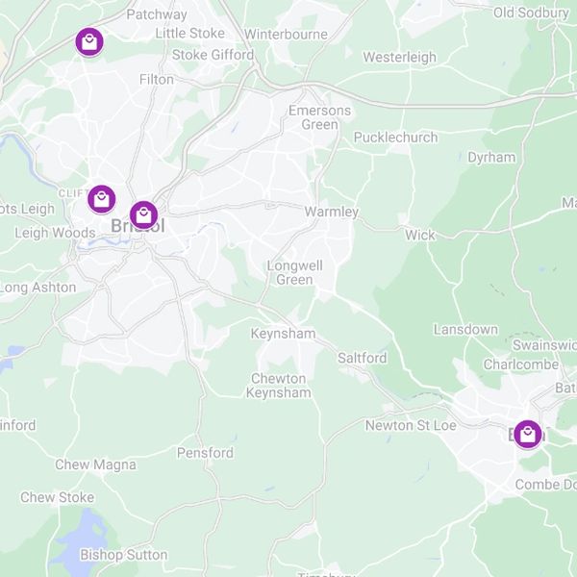Screen dimensions: 577x577
Task: Click the Keynsham town label
Action: 283,334
